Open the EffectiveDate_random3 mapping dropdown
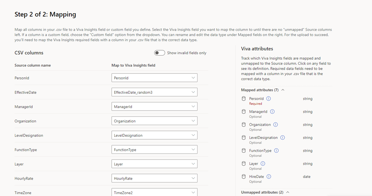This screenshot has height=196, width=372. coord(154,92)
